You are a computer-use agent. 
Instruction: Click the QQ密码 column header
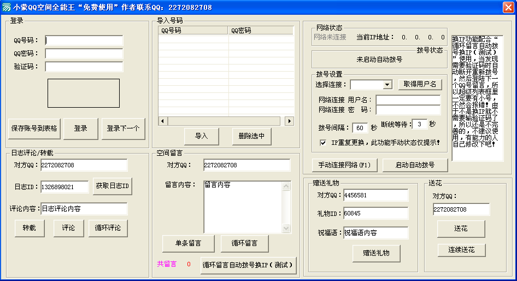(261, 31)
